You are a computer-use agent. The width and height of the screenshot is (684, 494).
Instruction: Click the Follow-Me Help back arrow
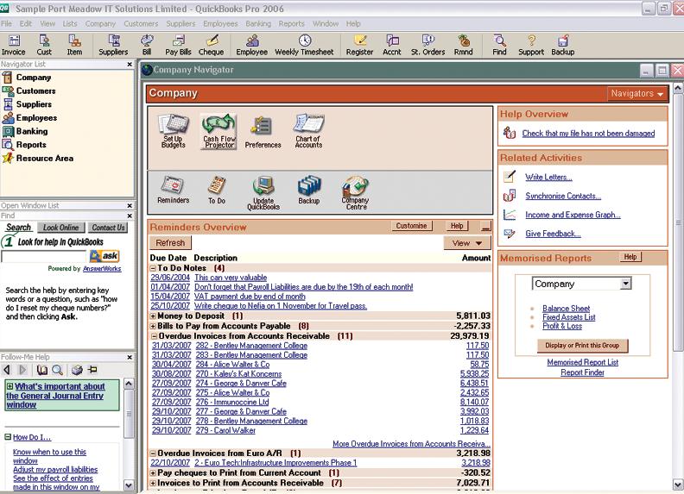7,370
